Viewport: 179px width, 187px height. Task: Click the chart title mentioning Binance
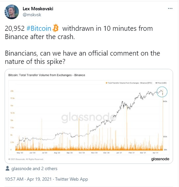pyautogui.click(x=47, y=75)
